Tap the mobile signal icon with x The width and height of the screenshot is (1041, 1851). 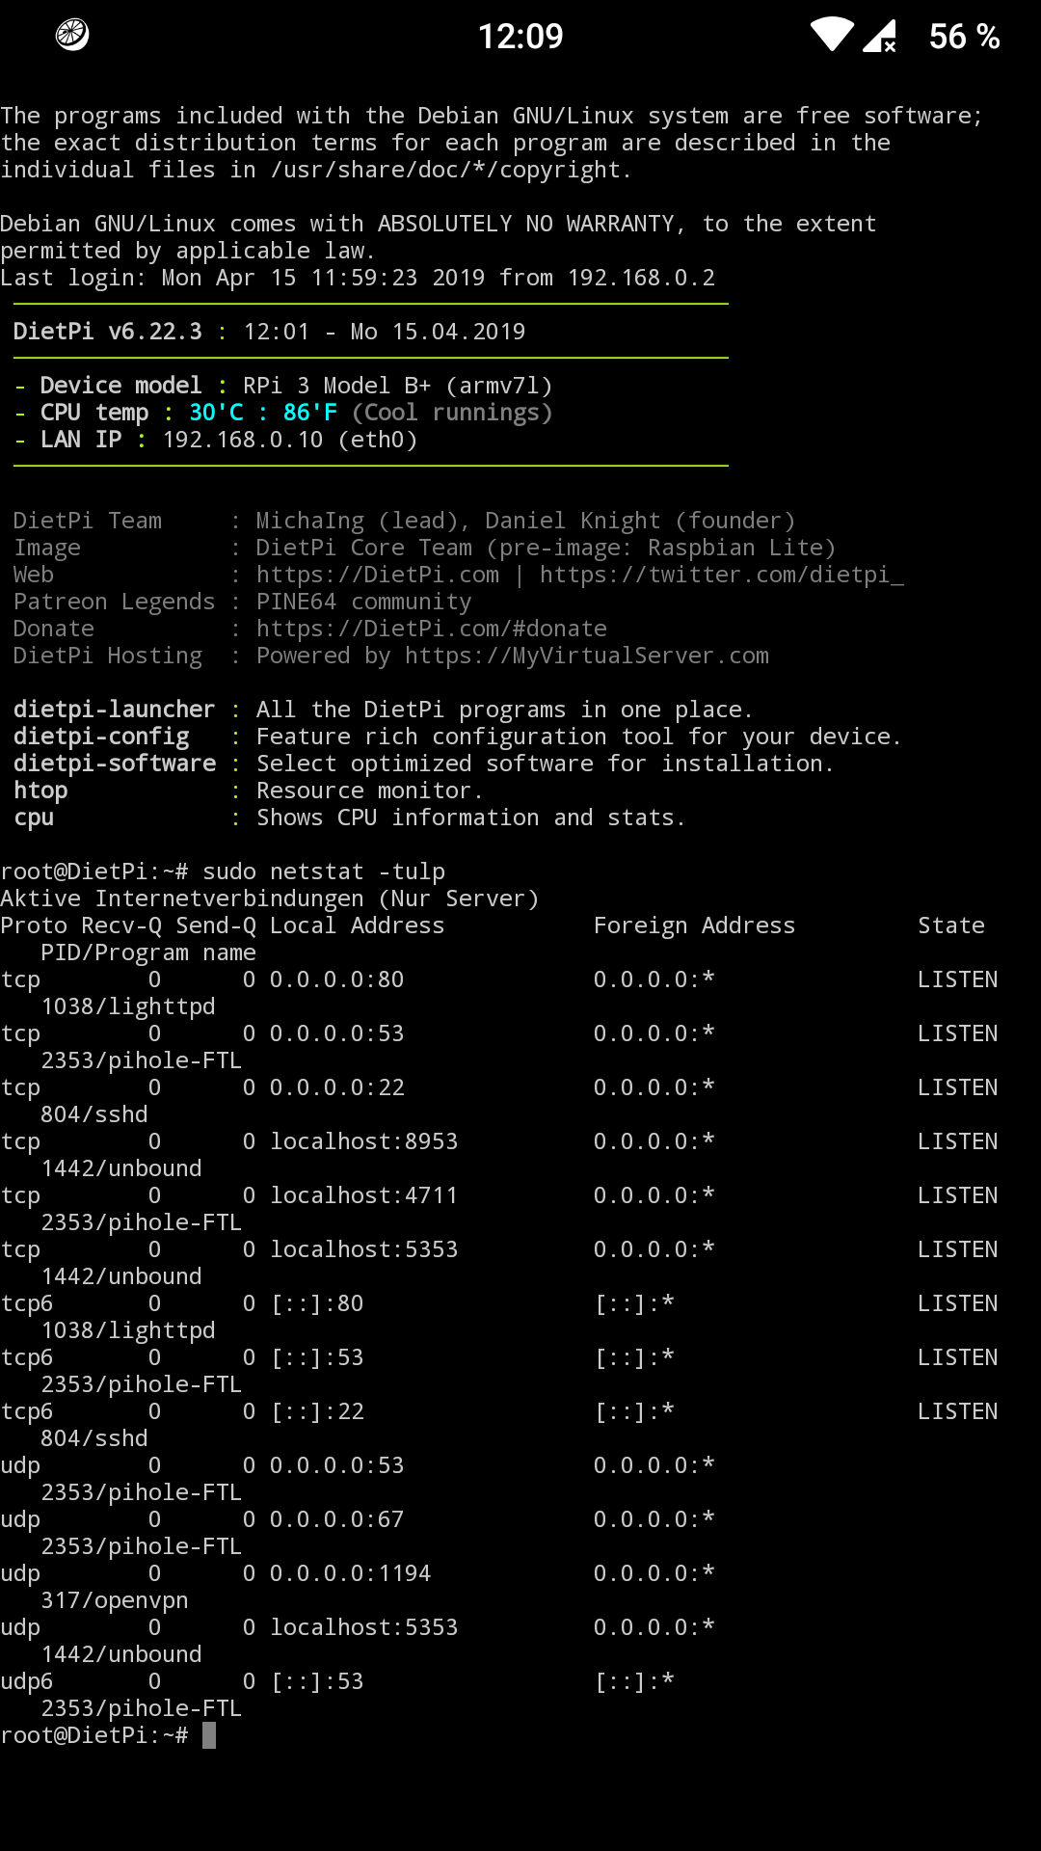tap(881, 36)
